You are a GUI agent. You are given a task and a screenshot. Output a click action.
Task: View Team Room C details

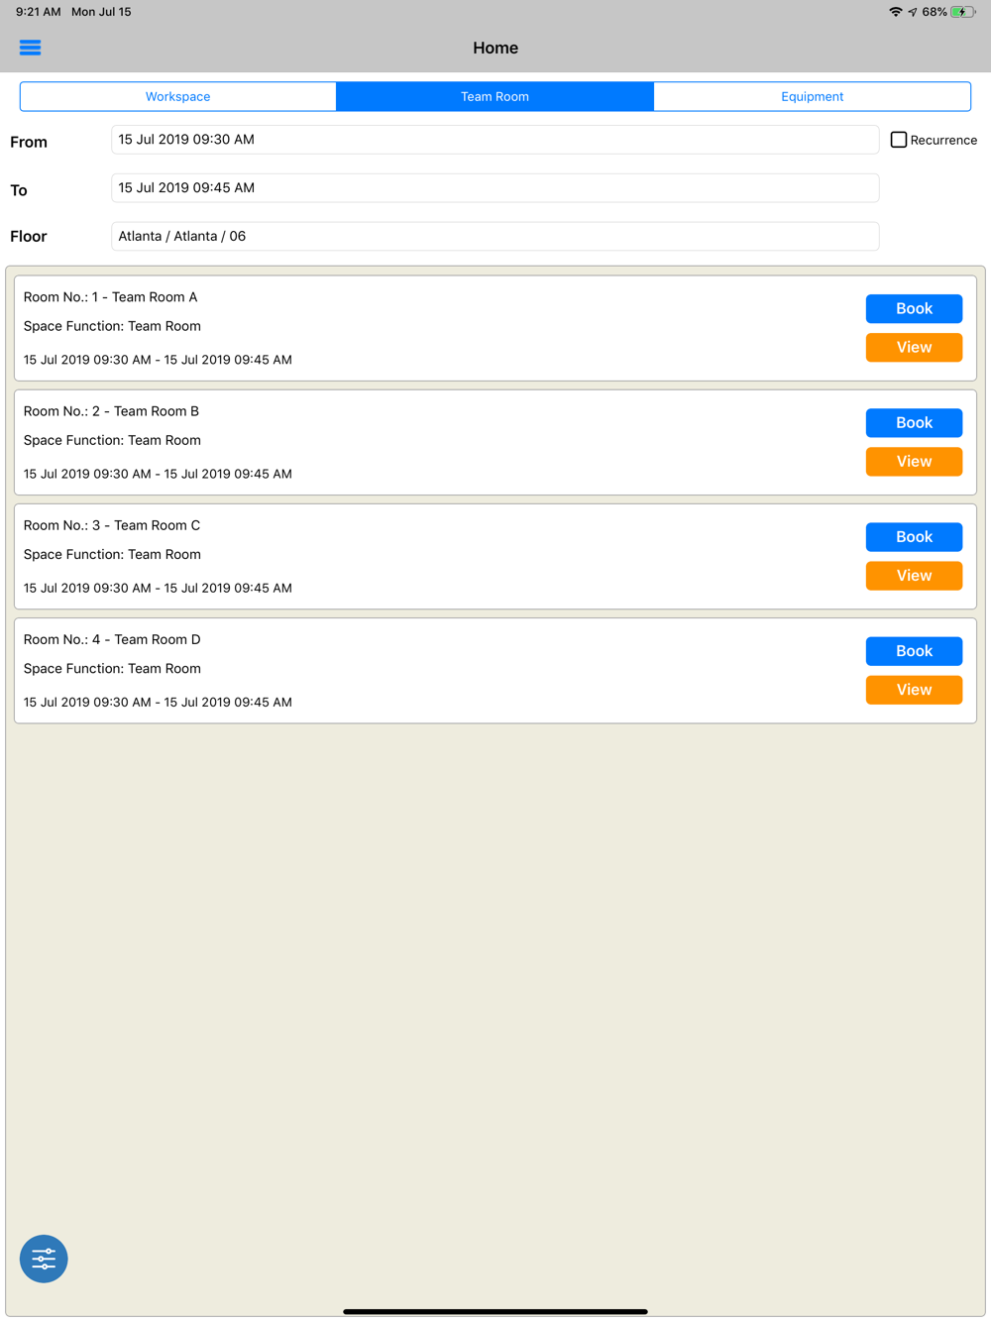click(914, 576)
